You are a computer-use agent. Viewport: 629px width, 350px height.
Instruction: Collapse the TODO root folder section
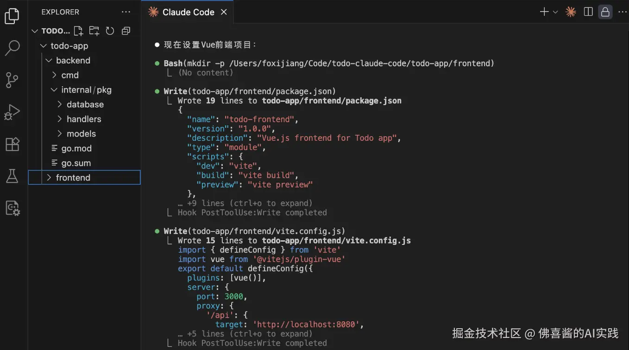35,31
